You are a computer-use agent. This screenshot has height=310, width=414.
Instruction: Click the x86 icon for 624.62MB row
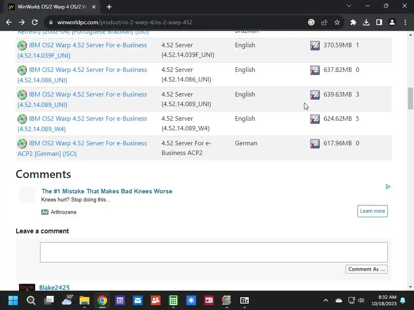315,119
